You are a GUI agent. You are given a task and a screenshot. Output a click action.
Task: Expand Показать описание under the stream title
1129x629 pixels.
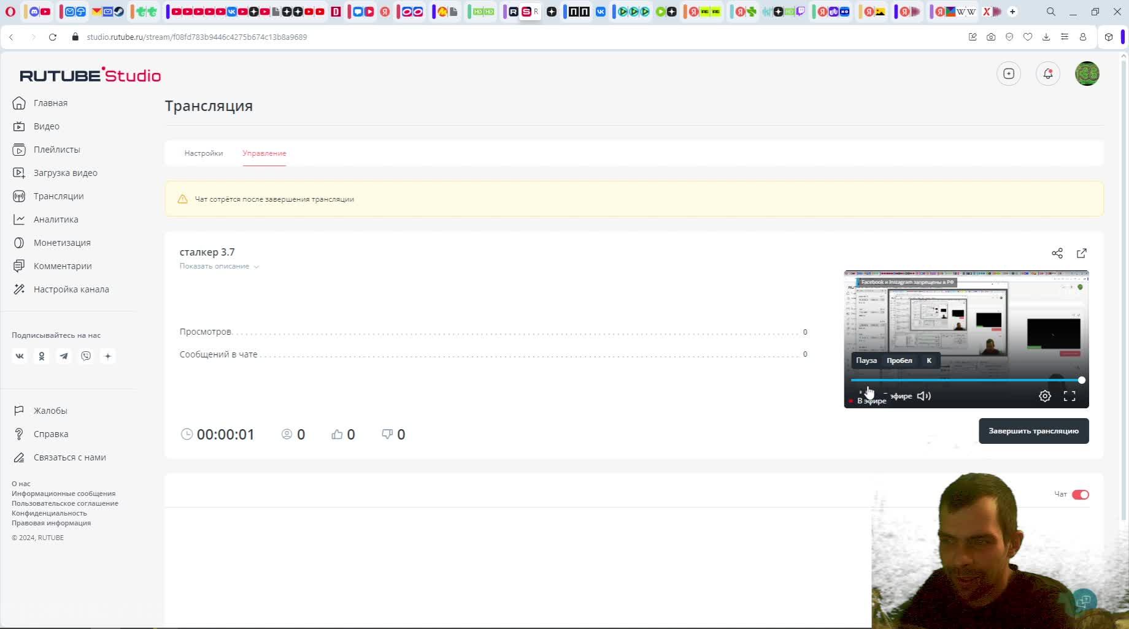(x=219, y=266)
